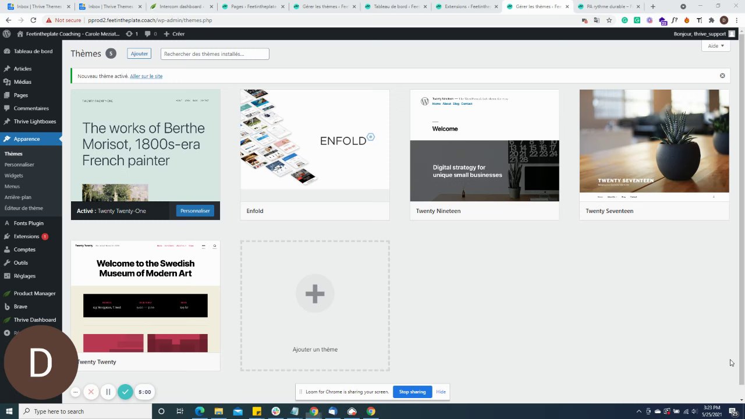Click the browser address bar
Screen dimensions: 745x419
click(x=314, y=20)
